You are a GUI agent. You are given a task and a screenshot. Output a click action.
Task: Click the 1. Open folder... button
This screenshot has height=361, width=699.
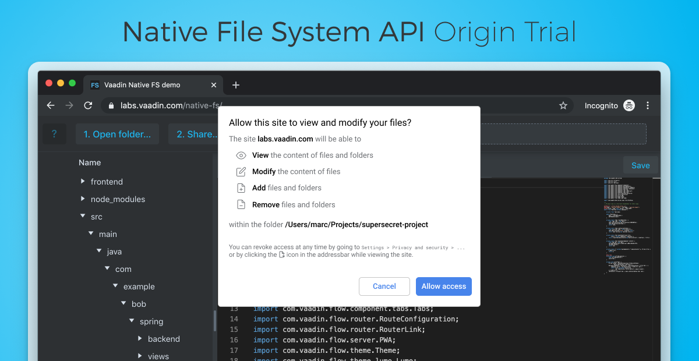pyautogui.click(x=117, y=134)
